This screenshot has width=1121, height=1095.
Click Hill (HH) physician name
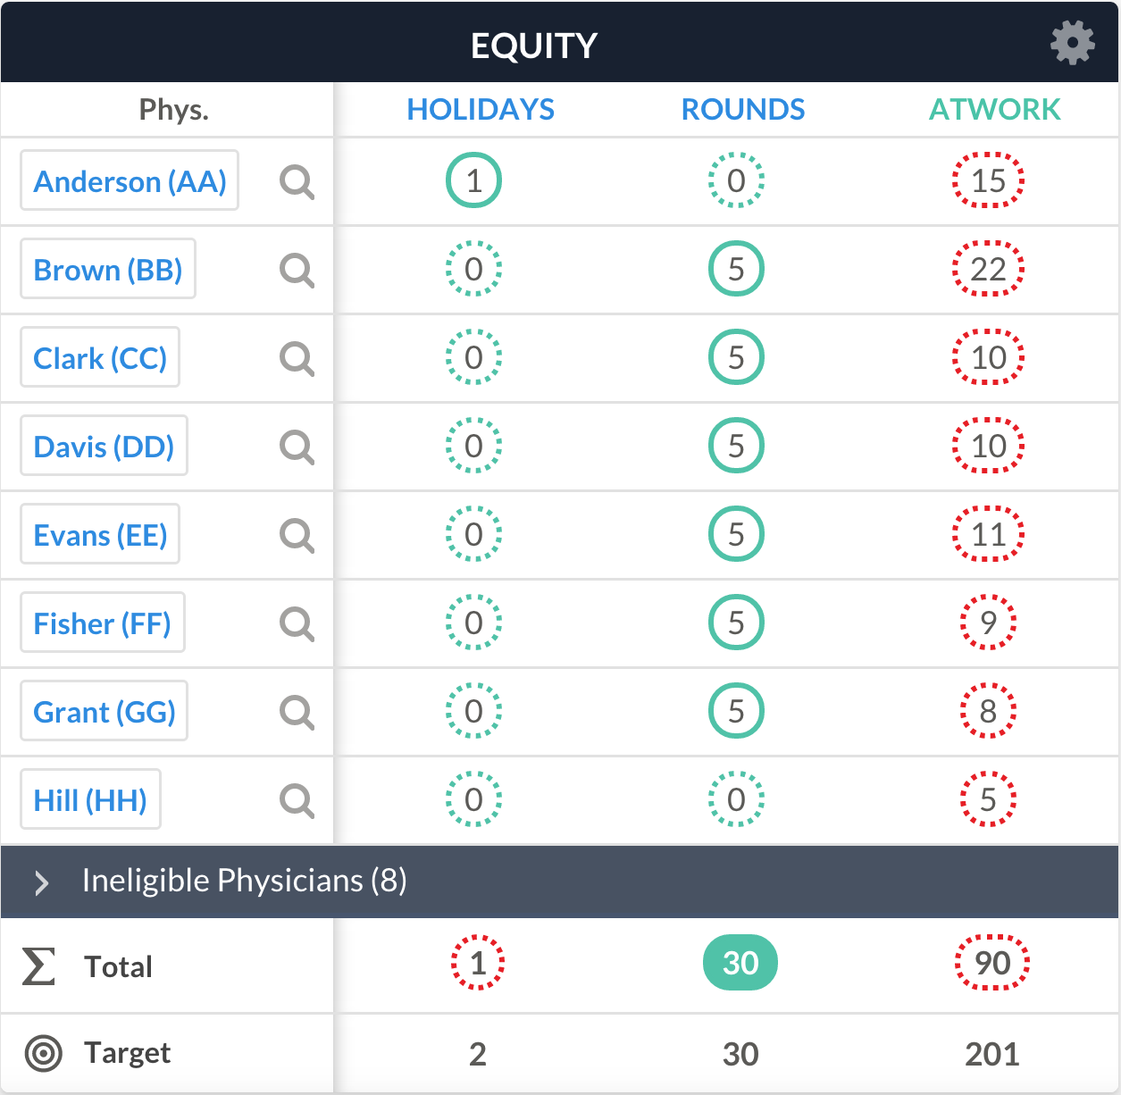(90, 799)
